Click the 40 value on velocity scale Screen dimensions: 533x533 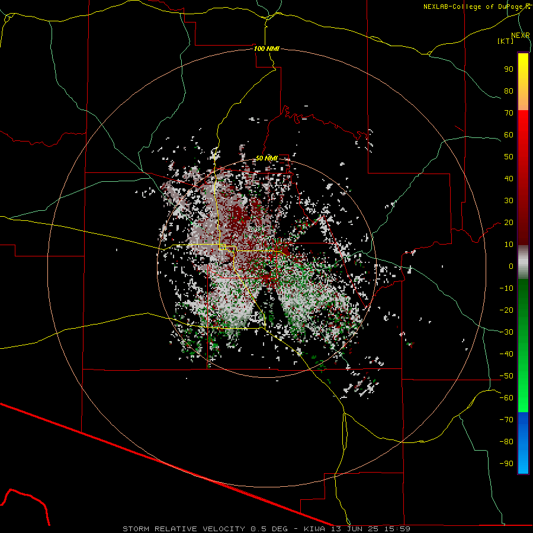pos(509,178)
